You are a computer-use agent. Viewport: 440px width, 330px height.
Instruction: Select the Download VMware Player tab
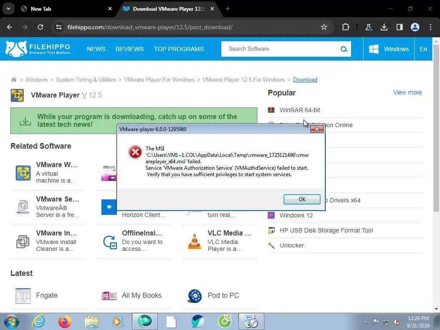coord(168,9)
